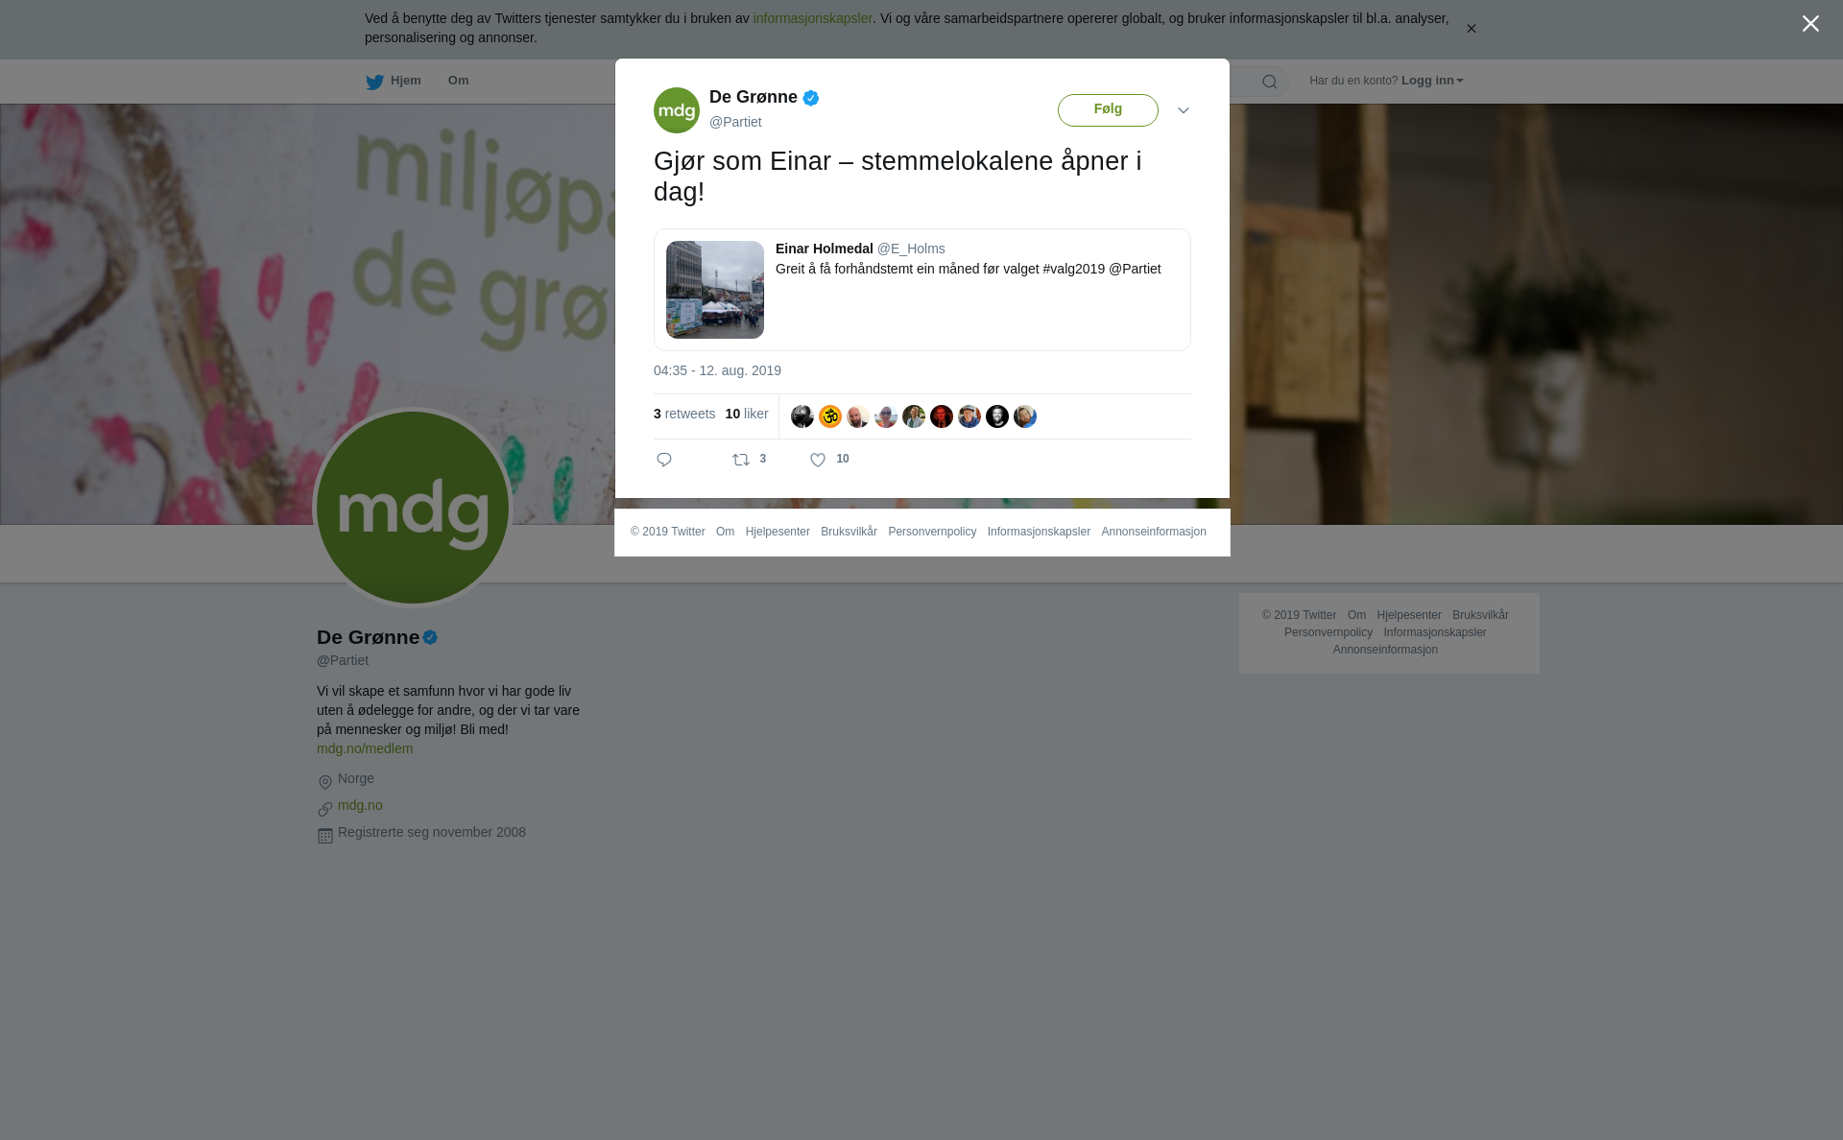
Task: Click the first liker avatar
Action: tap(802, 416)
